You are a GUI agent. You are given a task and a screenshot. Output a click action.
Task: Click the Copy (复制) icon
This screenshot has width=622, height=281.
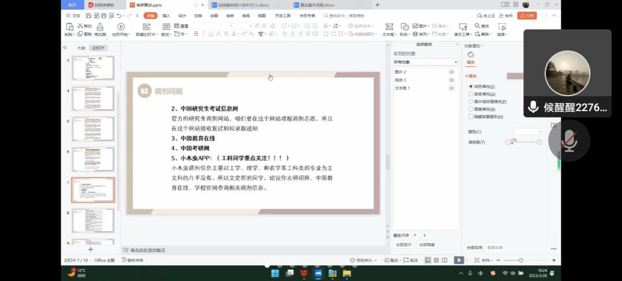[80, 34]
